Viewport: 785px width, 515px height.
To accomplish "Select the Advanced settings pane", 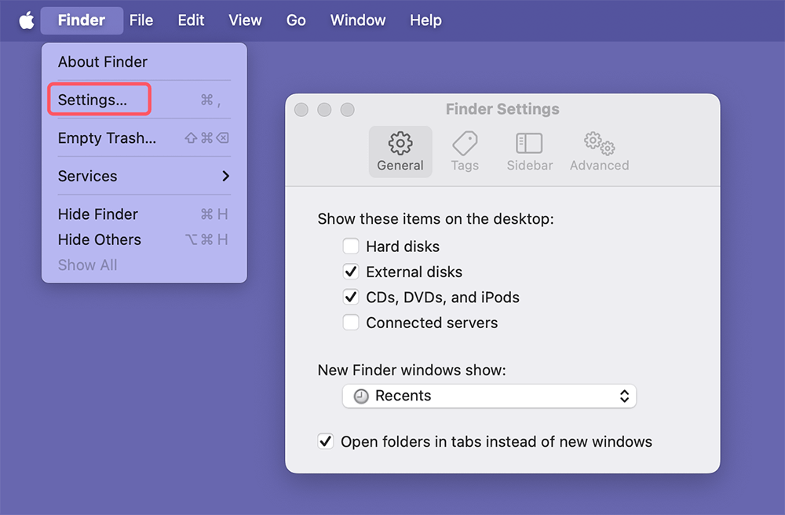I will (598, 152).
